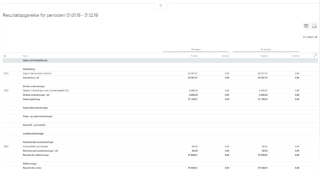Select the Kontorartikler og tryksager row
Screen dimensions: 320x170
[38, 147]
